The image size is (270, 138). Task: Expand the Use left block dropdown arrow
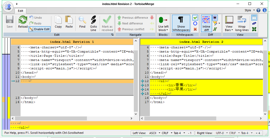pos(167,30)
